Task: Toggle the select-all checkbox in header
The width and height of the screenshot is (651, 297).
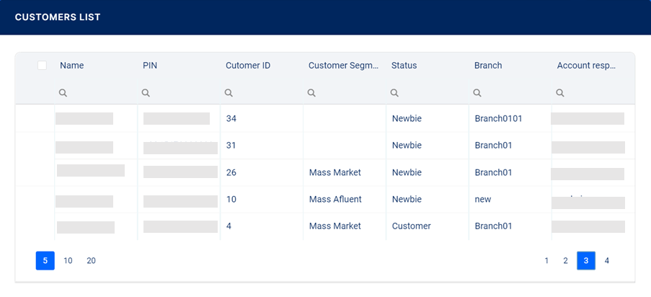Action: click(42, 66)
